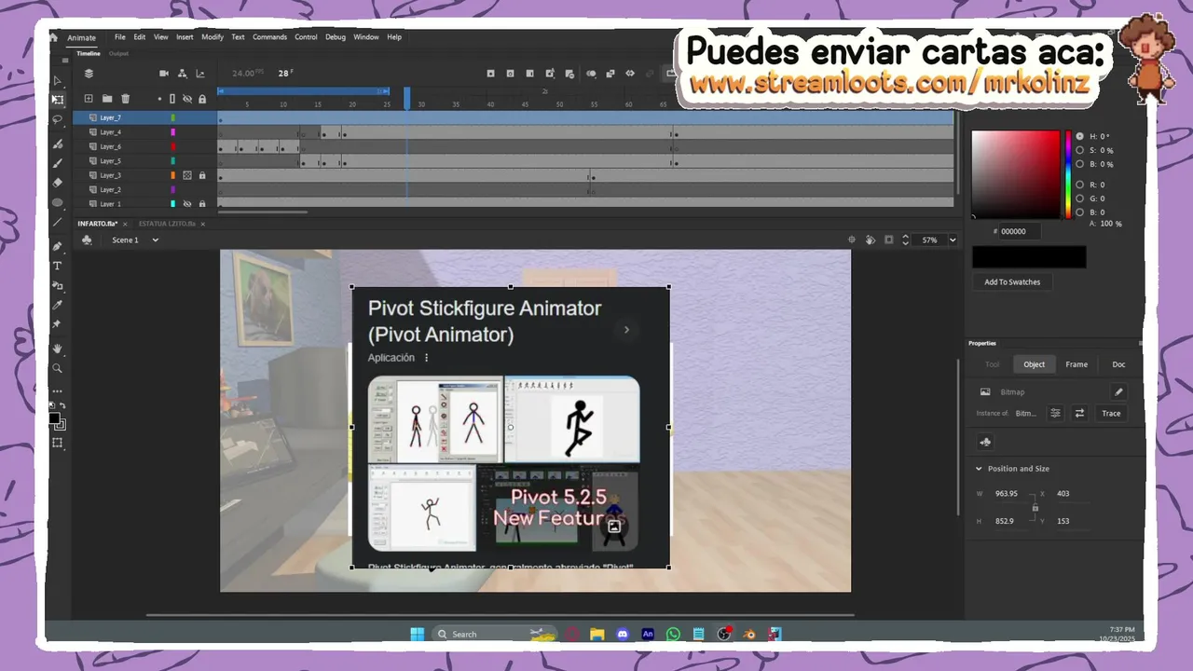Switch to the Doc properties tab

tap(1118, 364)
